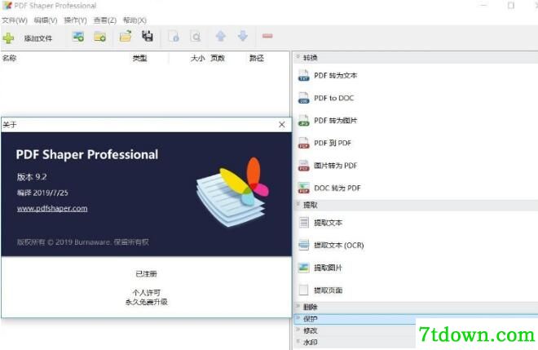The width and height of the screenshot is (538, 350).
Task: Click the 提取文本 icon
Action: [x=304, y=223]
